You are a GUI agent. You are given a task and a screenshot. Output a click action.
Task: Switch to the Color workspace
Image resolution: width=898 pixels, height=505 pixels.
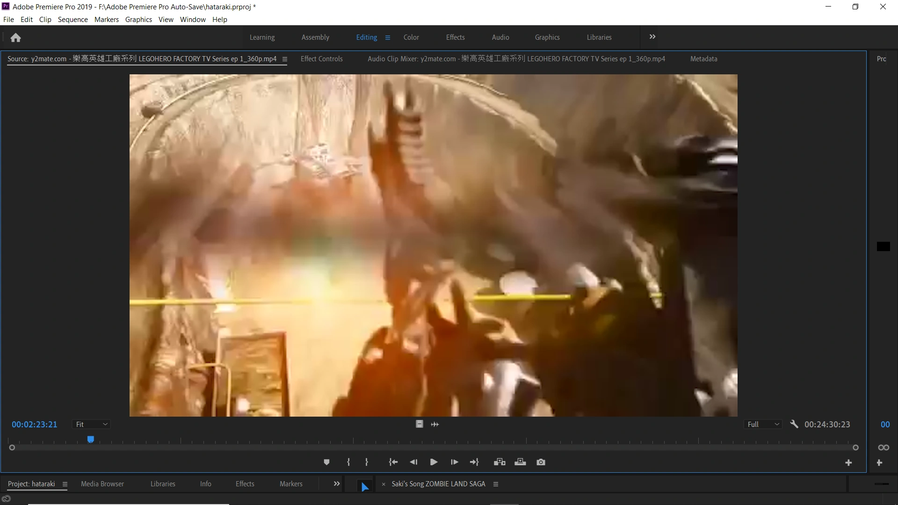(411, 37)
